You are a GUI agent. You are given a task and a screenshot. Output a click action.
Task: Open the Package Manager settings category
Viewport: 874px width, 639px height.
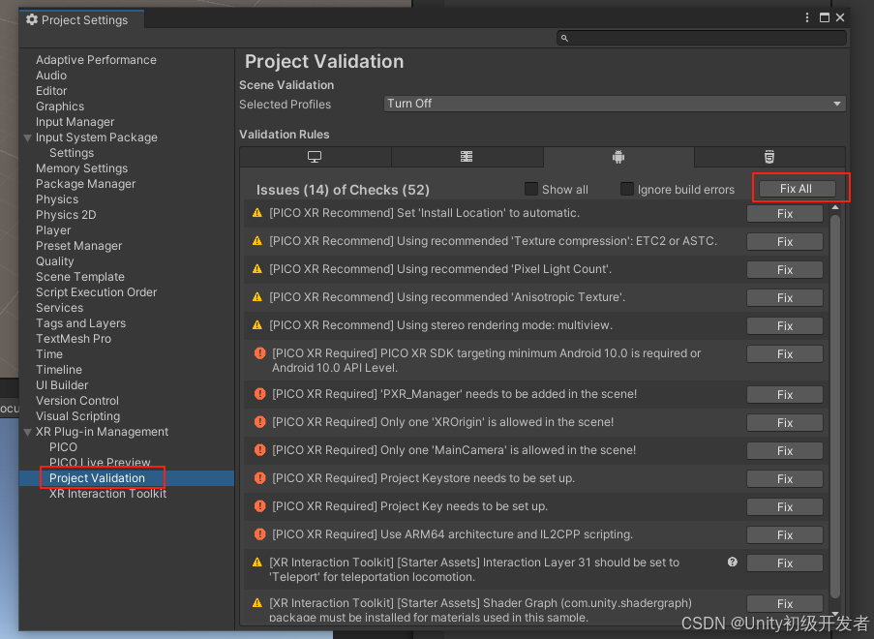[85, 184]
